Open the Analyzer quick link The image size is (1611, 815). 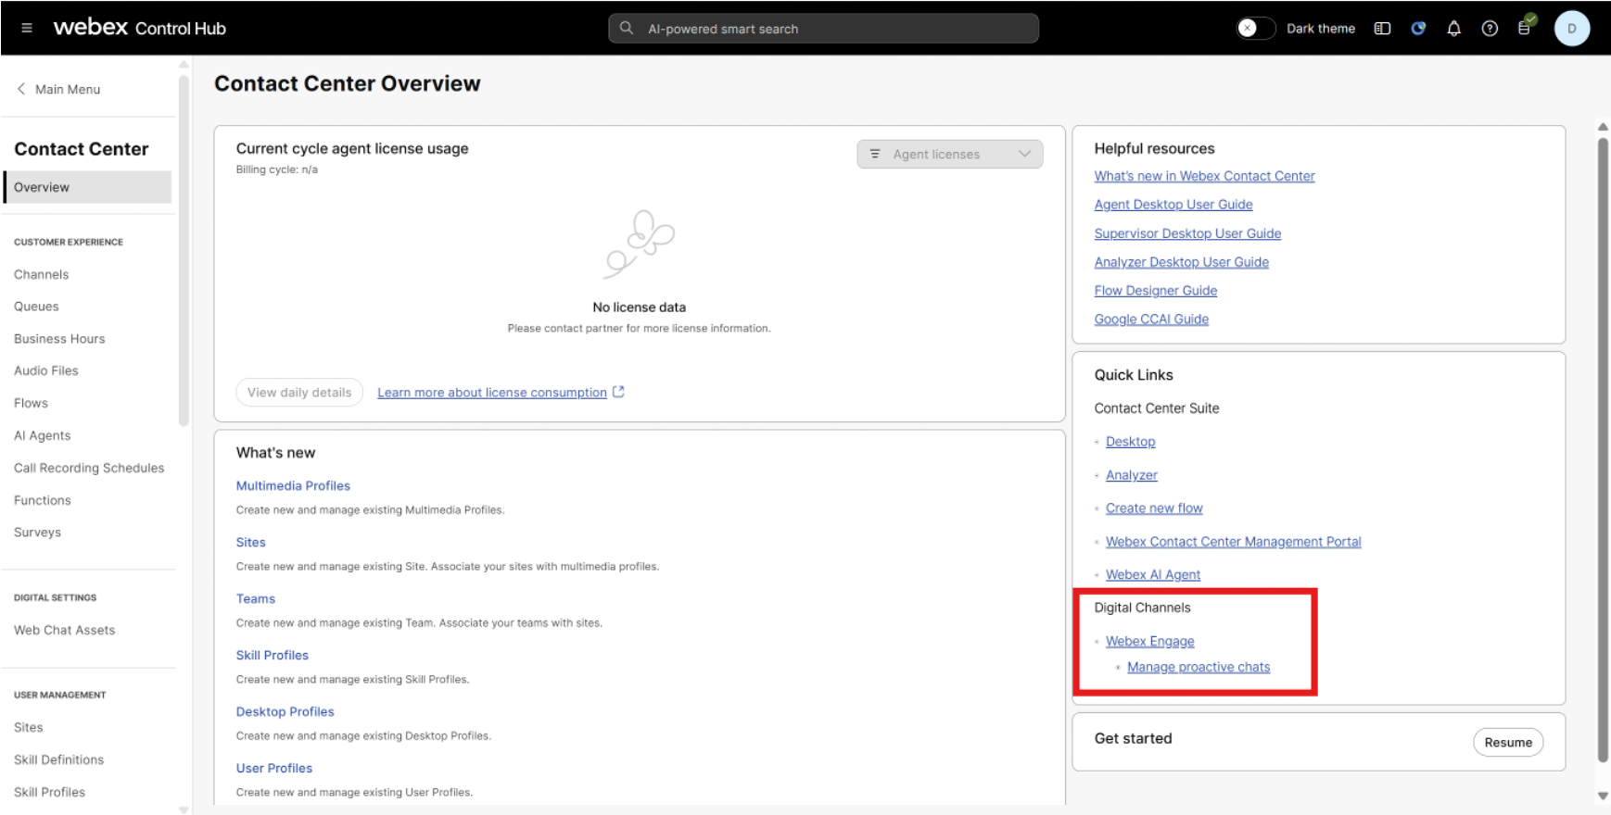1131,475
